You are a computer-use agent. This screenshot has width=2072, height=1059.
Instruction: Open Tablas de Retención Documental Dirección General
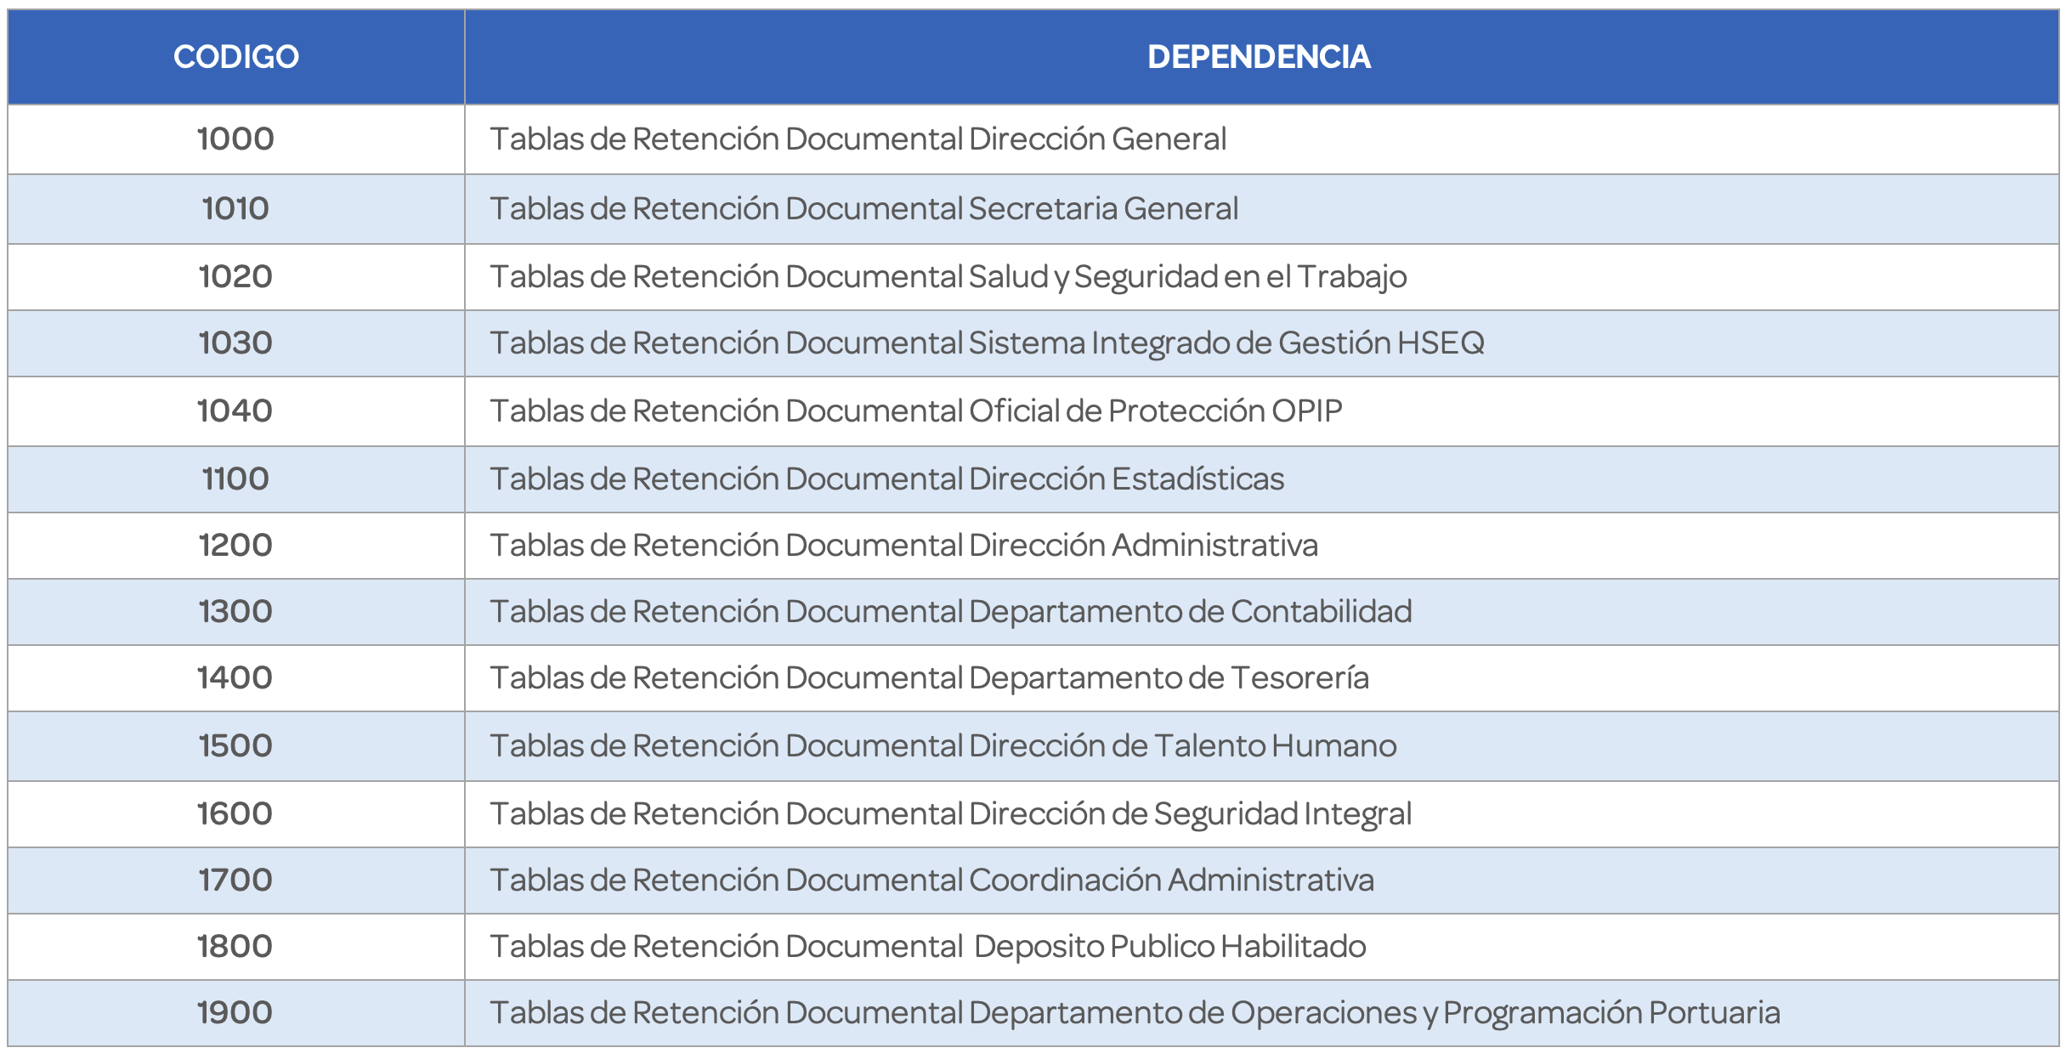[858, 139]
